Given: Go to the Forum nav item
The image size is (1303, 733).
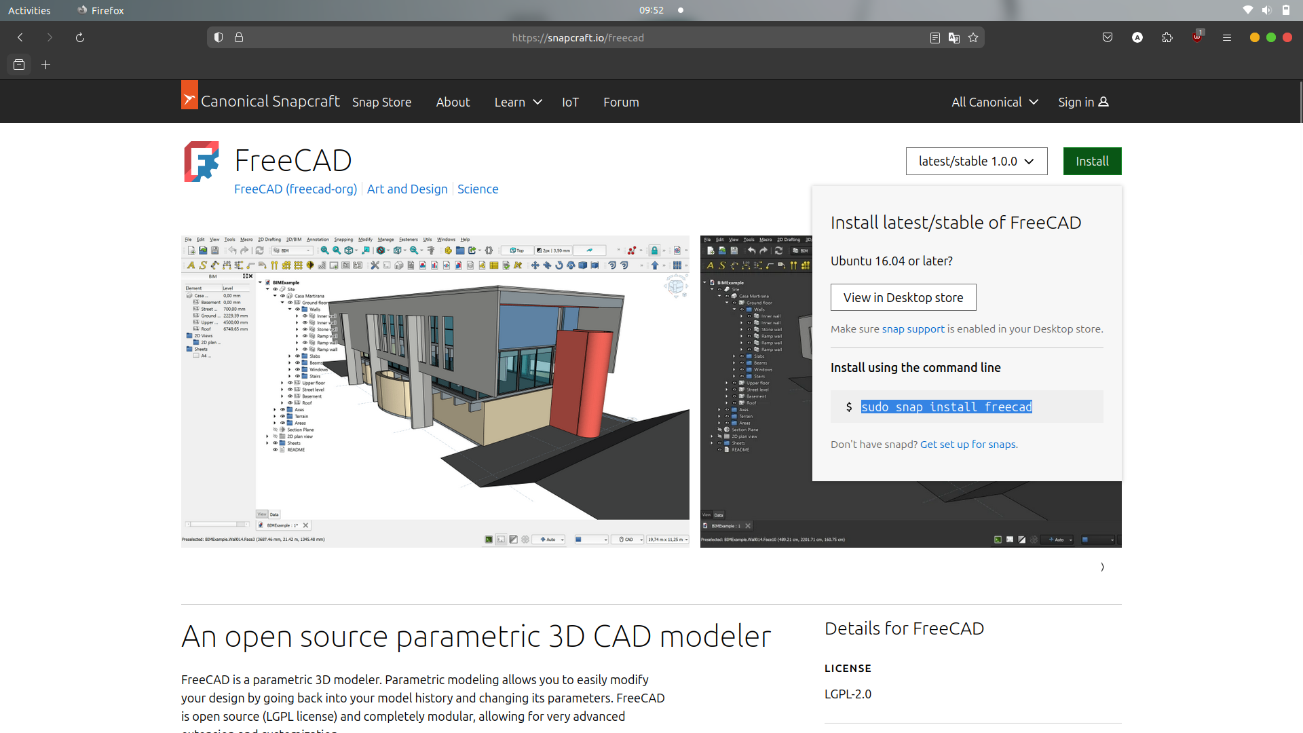Looking at the screenshot, I should [x=621, y=102].
